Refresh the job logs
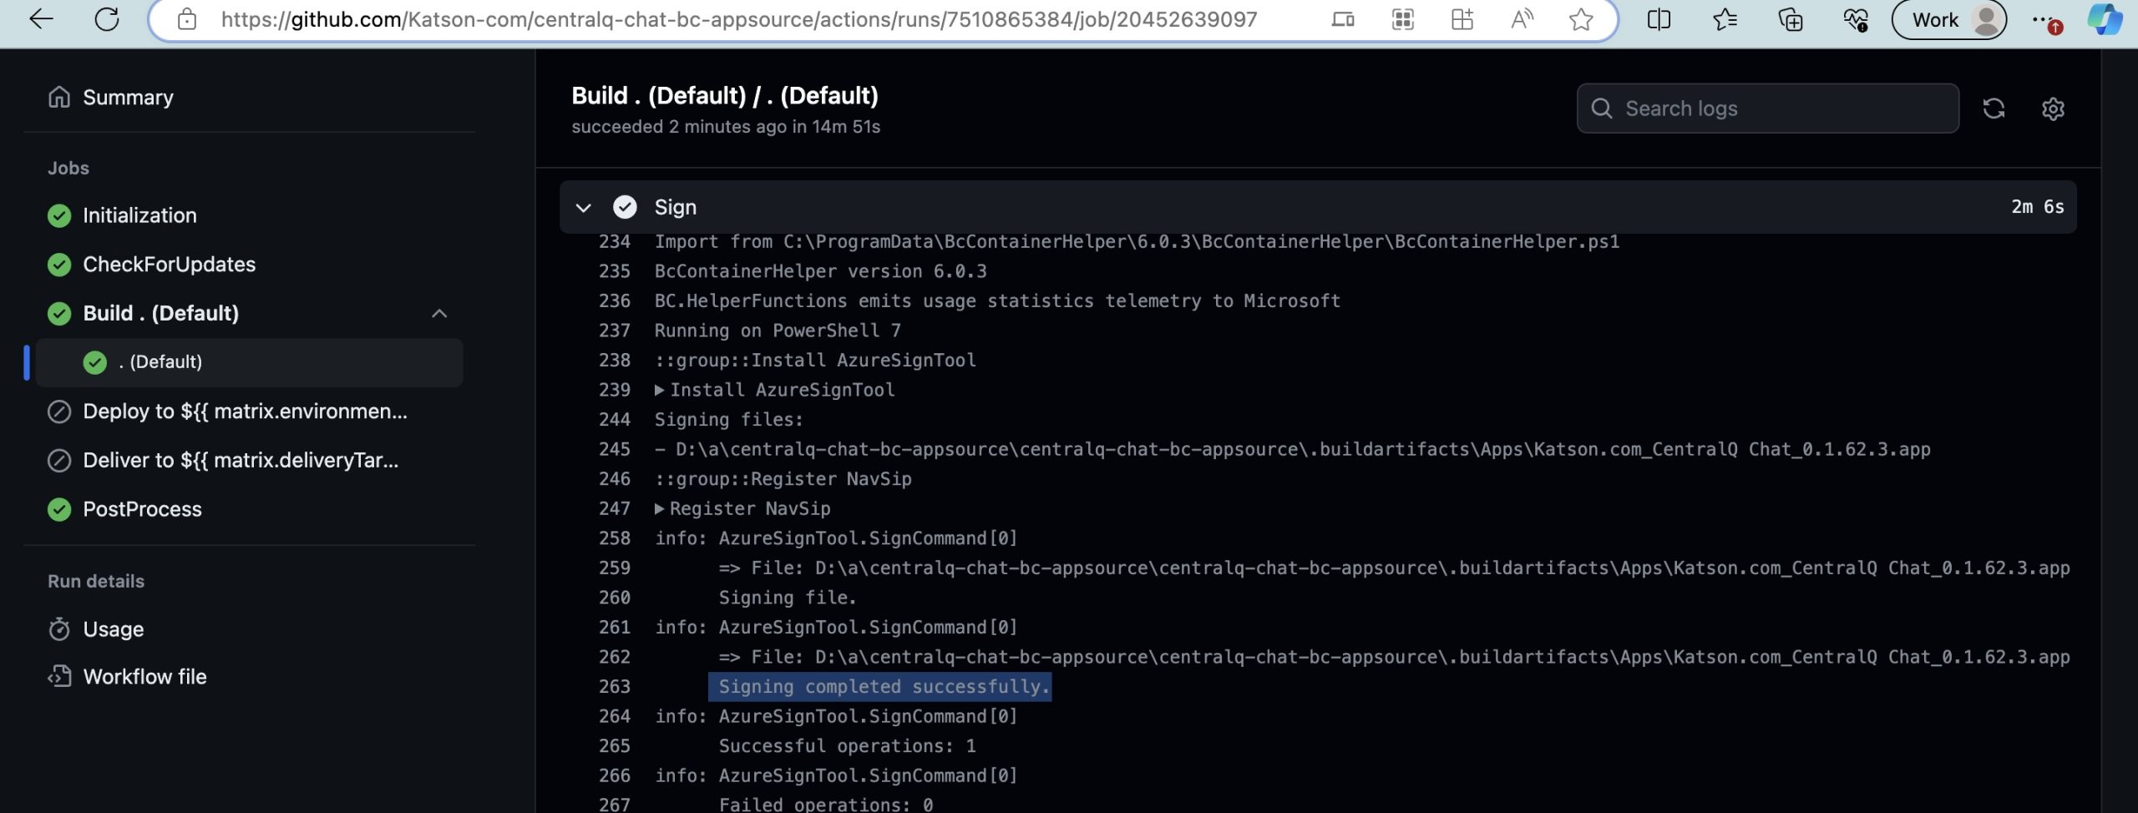This screenshot has width=2138, height=813. pos(1994,109)
